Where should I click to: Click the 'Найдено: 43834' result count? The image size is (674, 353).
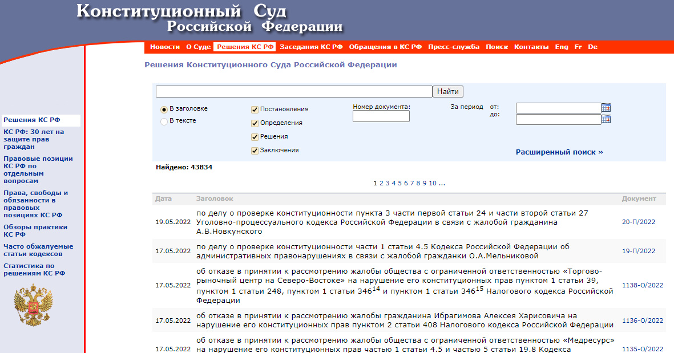[x=184, y=167]
